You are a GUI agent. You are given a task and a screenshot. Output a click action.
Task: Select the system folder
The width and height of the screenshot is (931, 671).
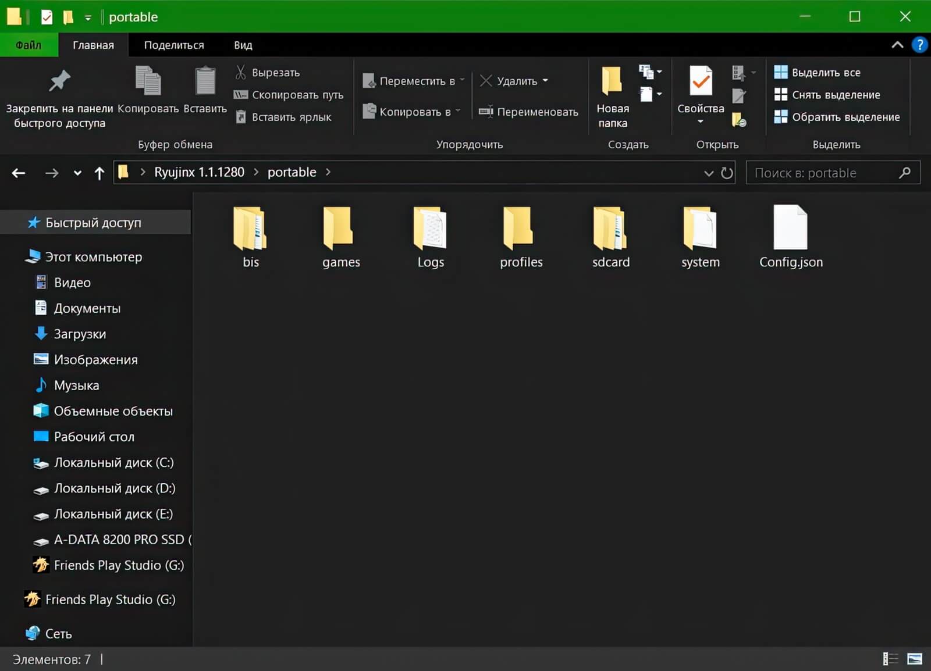[x=701, y=237]
